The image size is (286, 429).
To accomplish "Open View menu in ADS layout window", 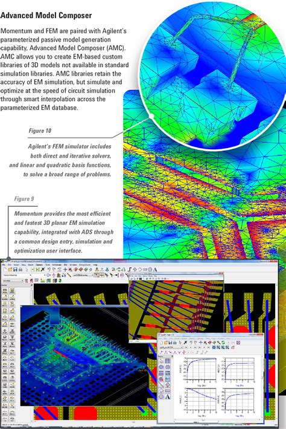I will click(x=24, y=265).
